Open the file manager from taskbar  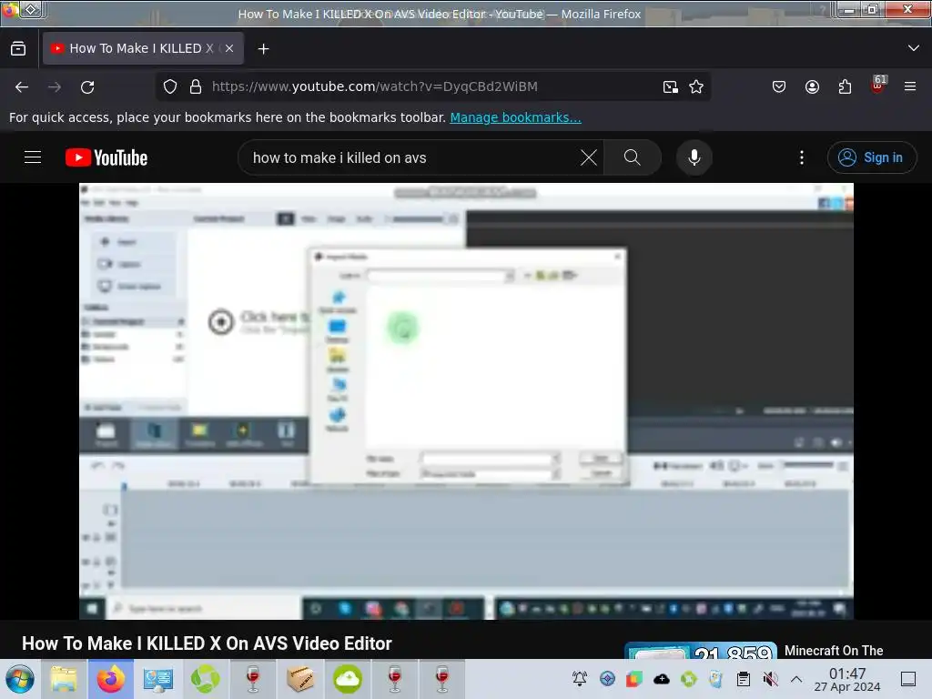click(64, 679)
